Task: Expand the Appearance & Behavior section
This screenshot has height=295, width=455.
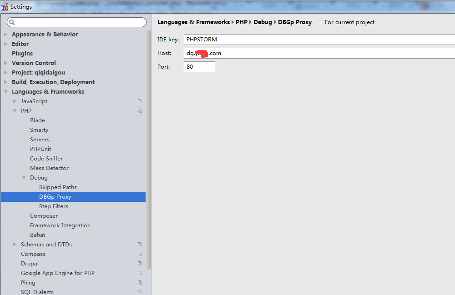Action: pyautogui.click(x=5, y=34)
